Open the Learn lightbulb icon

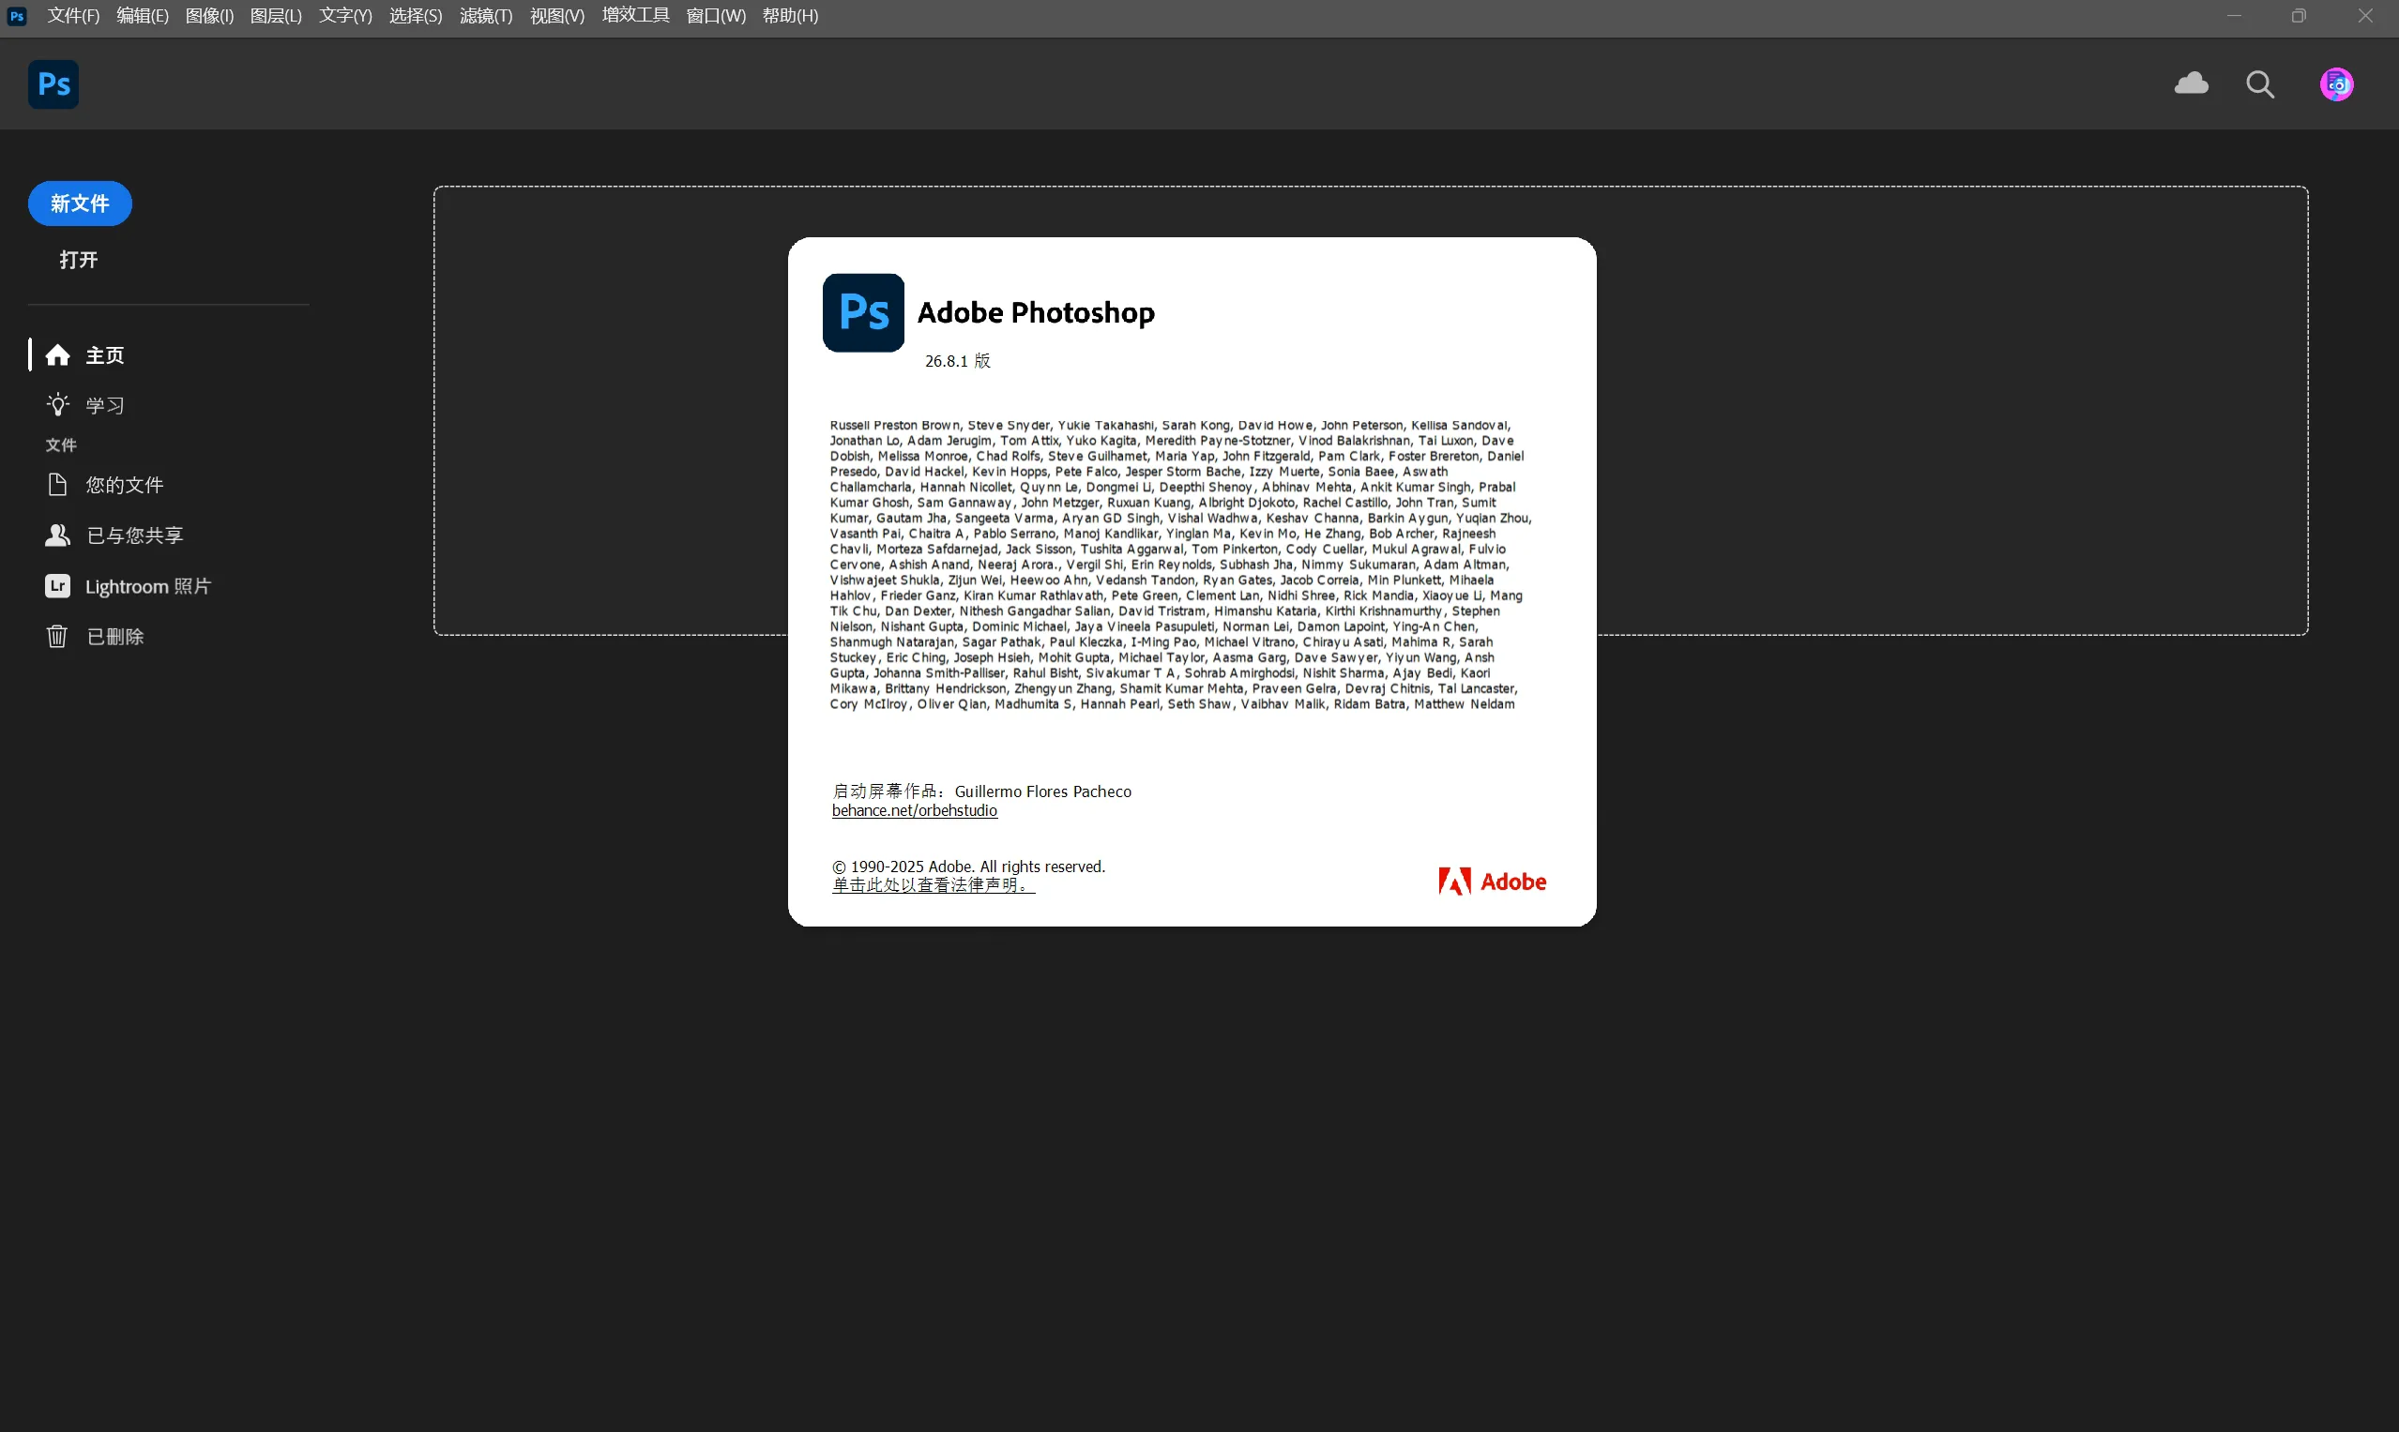point(58,405)
